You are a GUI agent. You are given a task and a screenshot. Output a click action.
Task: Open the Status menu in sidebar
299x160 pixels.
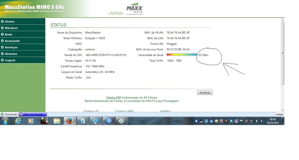[x=22, y=21]
